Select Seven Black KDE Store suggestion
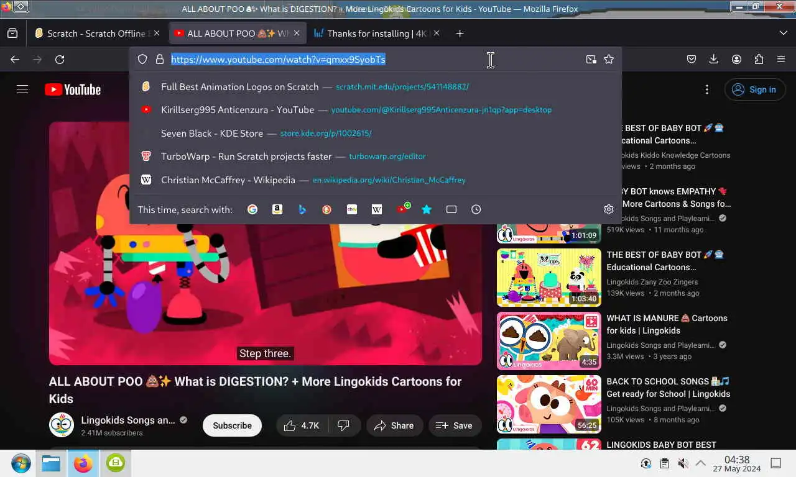Image resolution: width=796 pixels, height=477 pixels. 376,133
